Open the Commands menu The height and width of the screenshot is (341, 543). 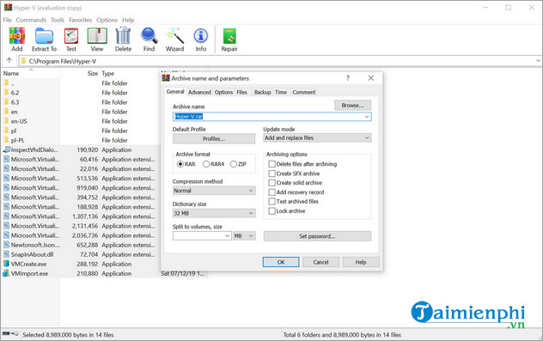31,20
